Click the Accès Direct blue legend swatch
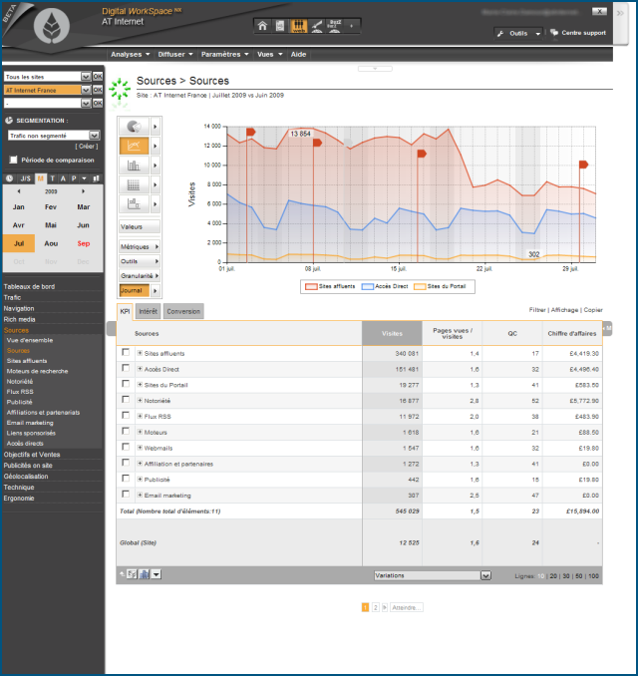 367,287
